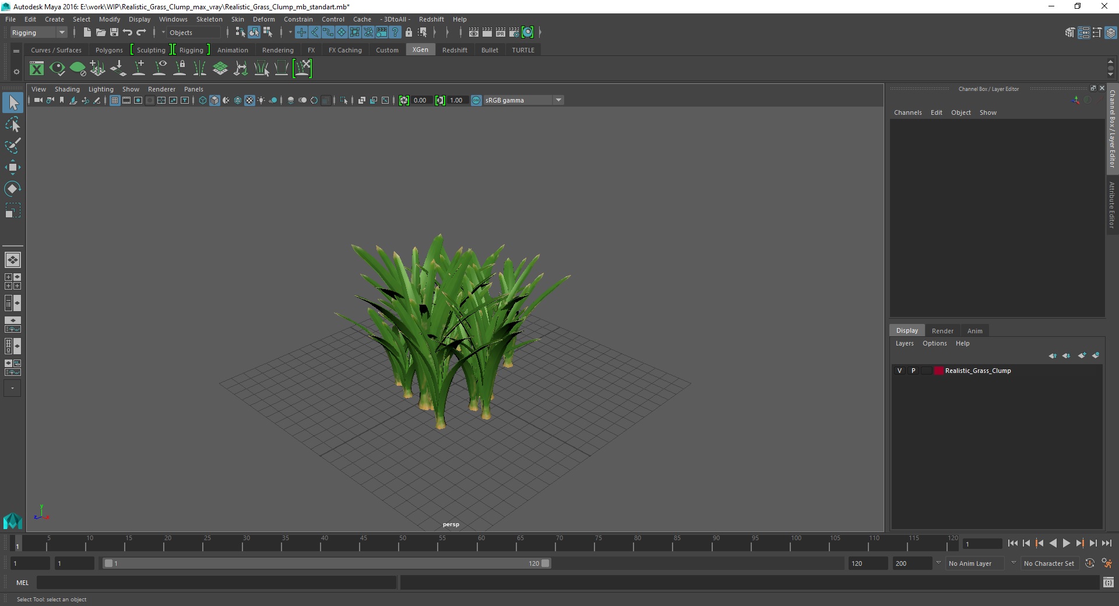This screenshot has height=606, width=1119.
Task: Click XGen guide lock icon
Action: [180, 69]
